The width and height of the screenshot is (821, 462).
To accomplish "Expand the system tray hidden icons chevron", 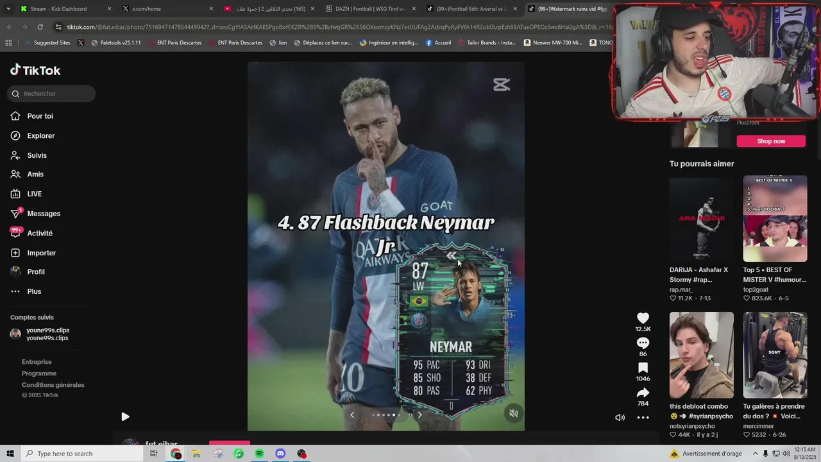I will pos(756,454).
